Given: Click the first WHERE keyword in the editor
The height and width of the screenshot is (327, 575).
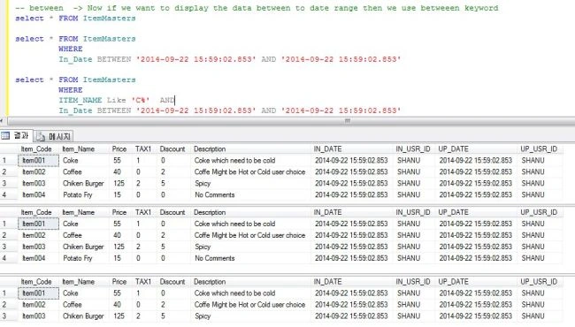Looking at the screenshot, I should [71, 49].
